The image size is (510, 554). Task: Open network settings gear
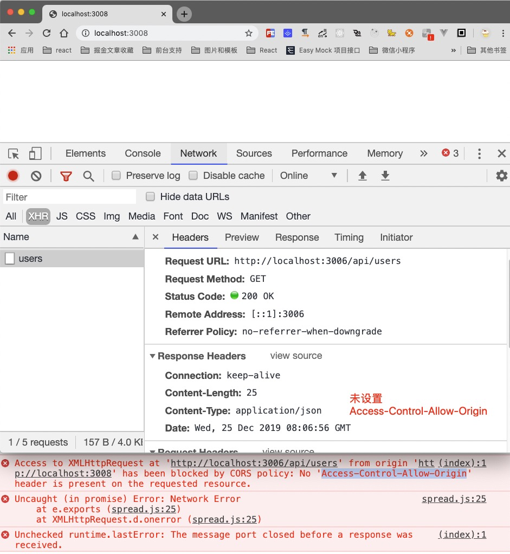(501, 176)
